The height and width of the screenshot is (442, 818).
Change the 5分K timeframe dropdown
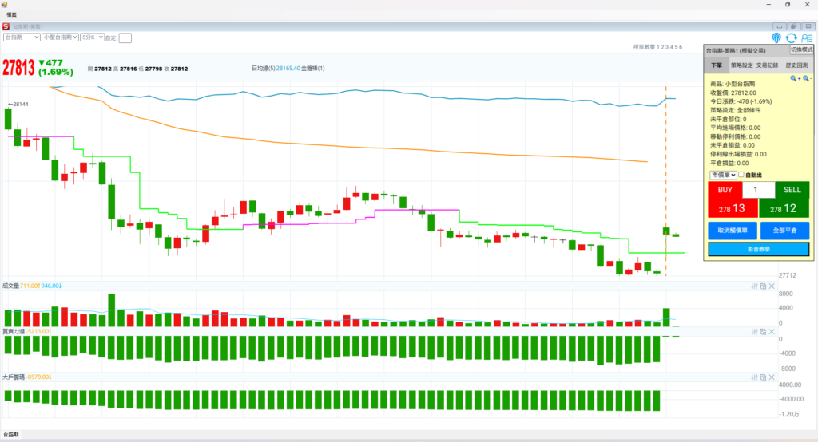(91, 37)
